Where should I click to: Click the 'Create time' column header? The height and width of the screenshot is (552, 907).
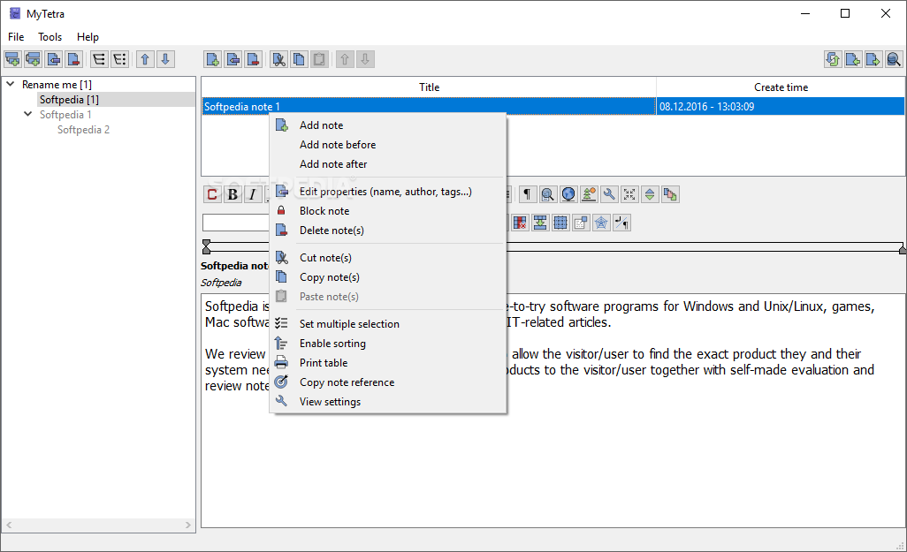pos(781,87)
